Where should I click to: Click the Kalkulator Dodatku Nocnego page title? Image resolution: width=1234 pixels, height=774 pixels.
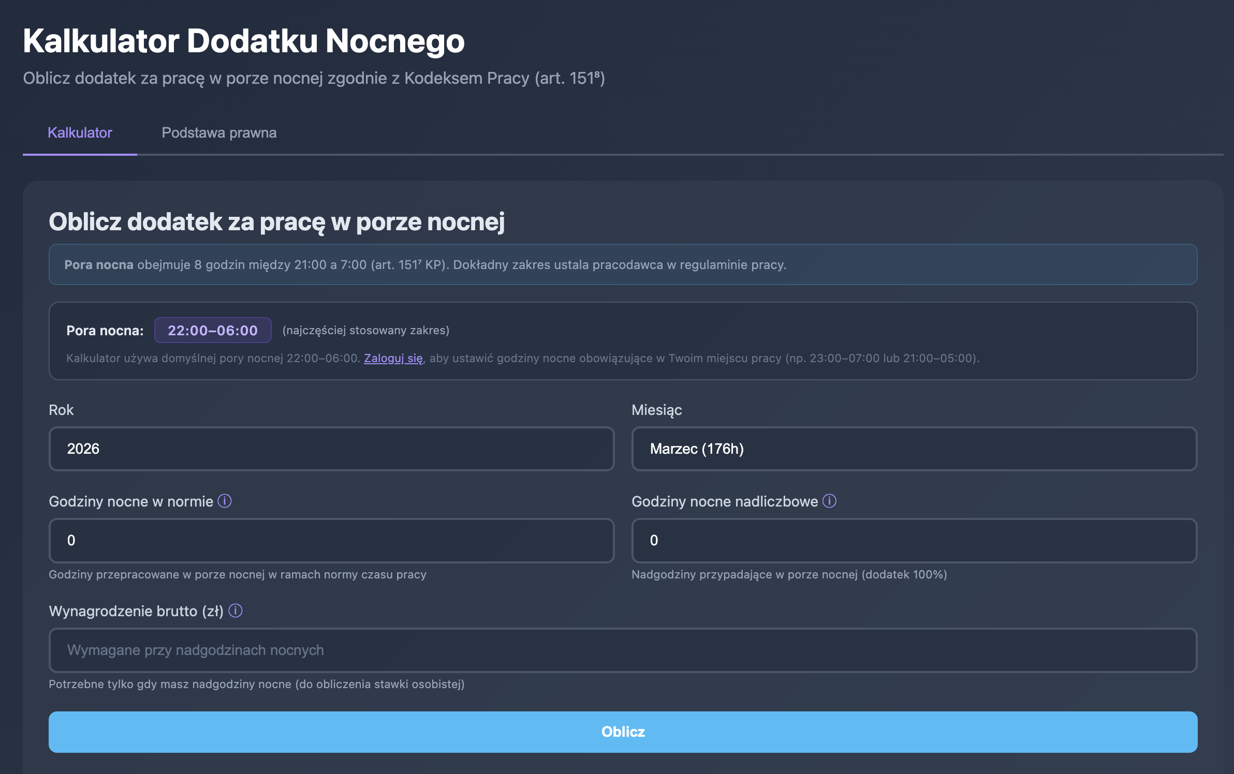coord(243,41)
